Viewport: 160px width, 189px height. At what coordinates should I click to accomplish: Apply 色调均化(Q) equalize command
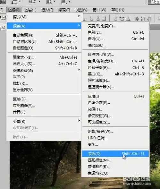115,173
